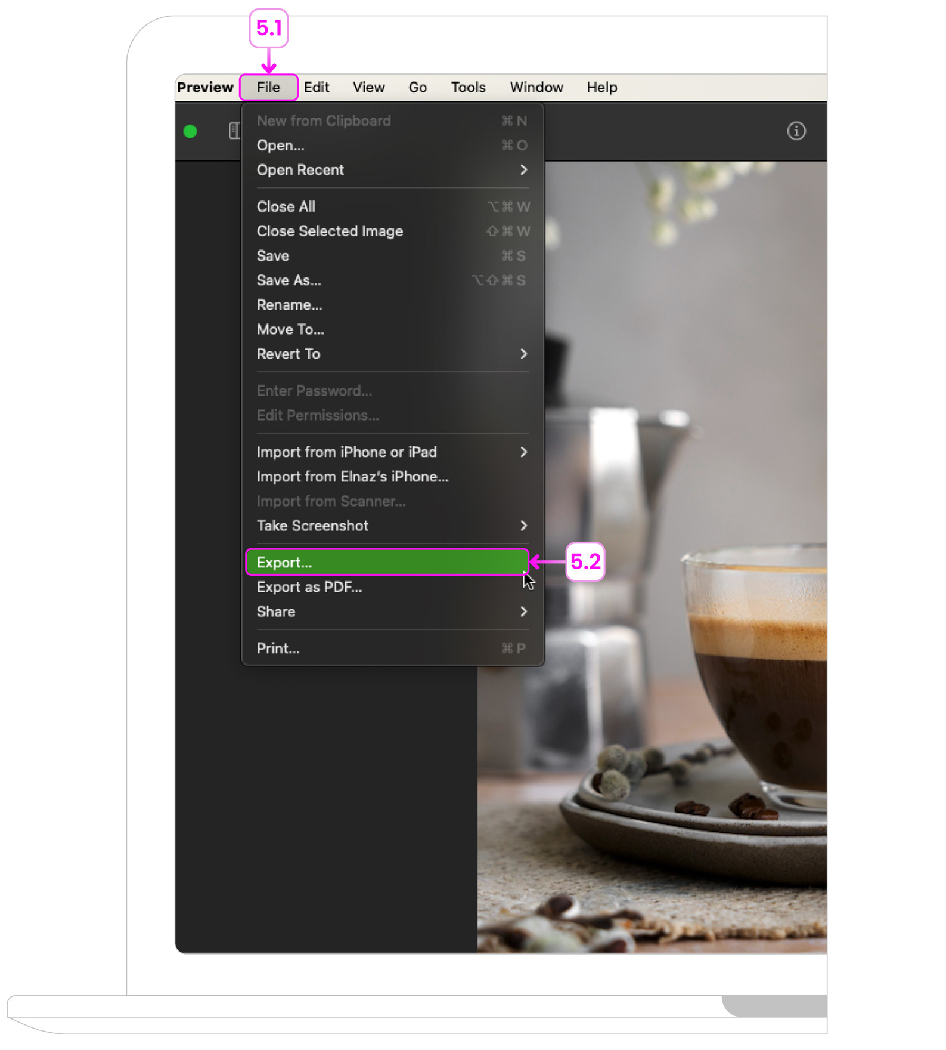Select Import from Elnaz's iPhone… item
Viewport: 946px width, 1050px height.
[x=352, y=477]
